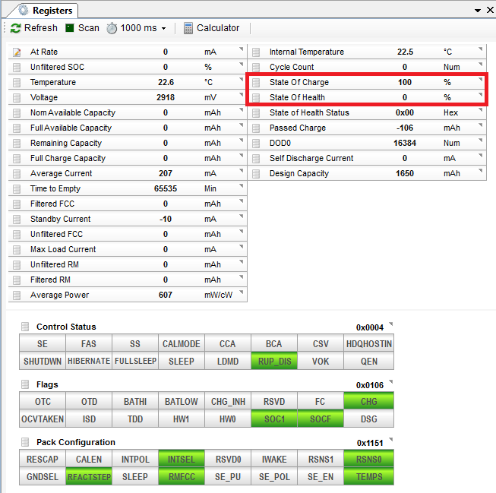Toggle the SOC1 flag bit
Screen dimensions: 496x493
[274, 419]
